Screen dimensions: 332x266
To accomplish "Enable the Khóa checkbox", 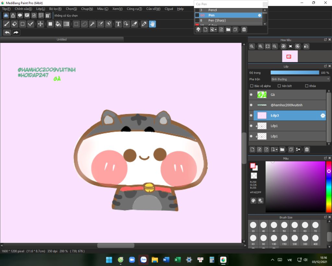I will click(x=307, y=86).
